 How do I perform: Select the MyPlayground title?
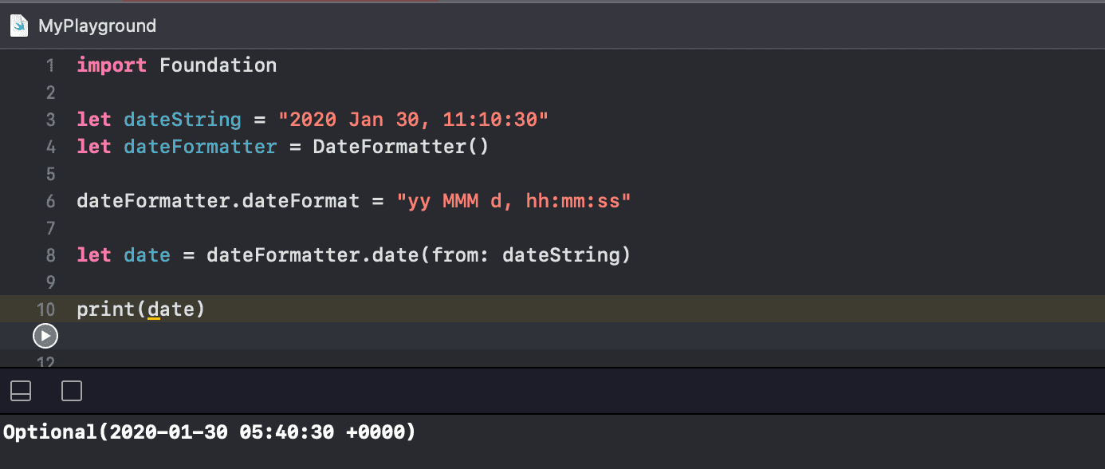97,25
